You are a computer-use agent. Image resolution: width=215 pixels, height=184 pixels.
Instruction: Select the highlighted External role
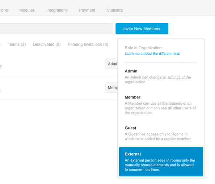[x=161, y=162]
